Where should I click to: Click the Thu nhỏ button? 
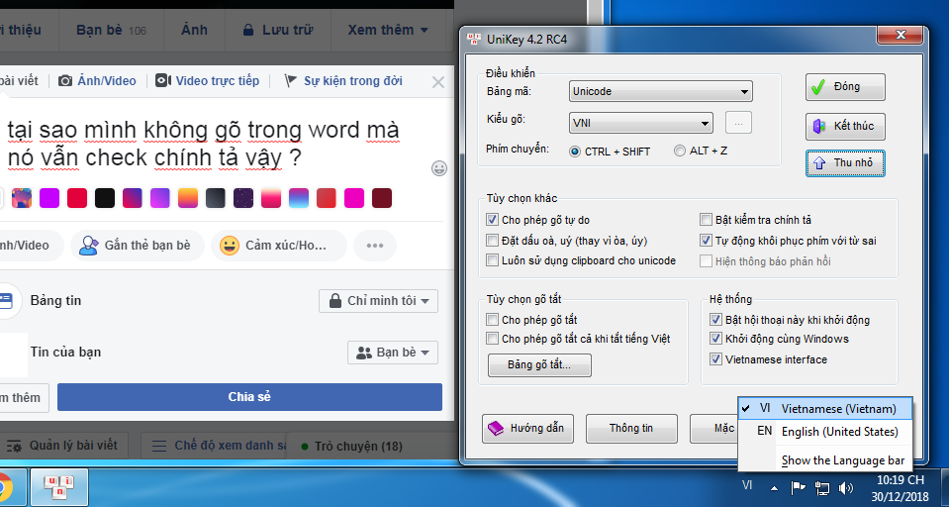[x=845, y=163]
